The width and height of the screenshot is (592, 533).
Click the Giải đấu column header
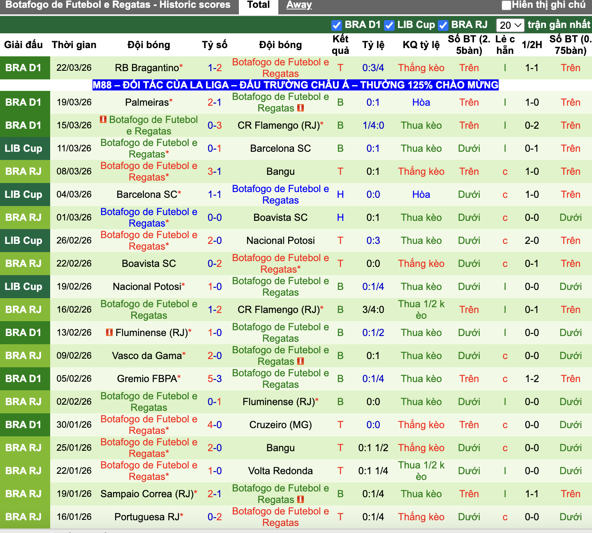[x=23, y=45]
